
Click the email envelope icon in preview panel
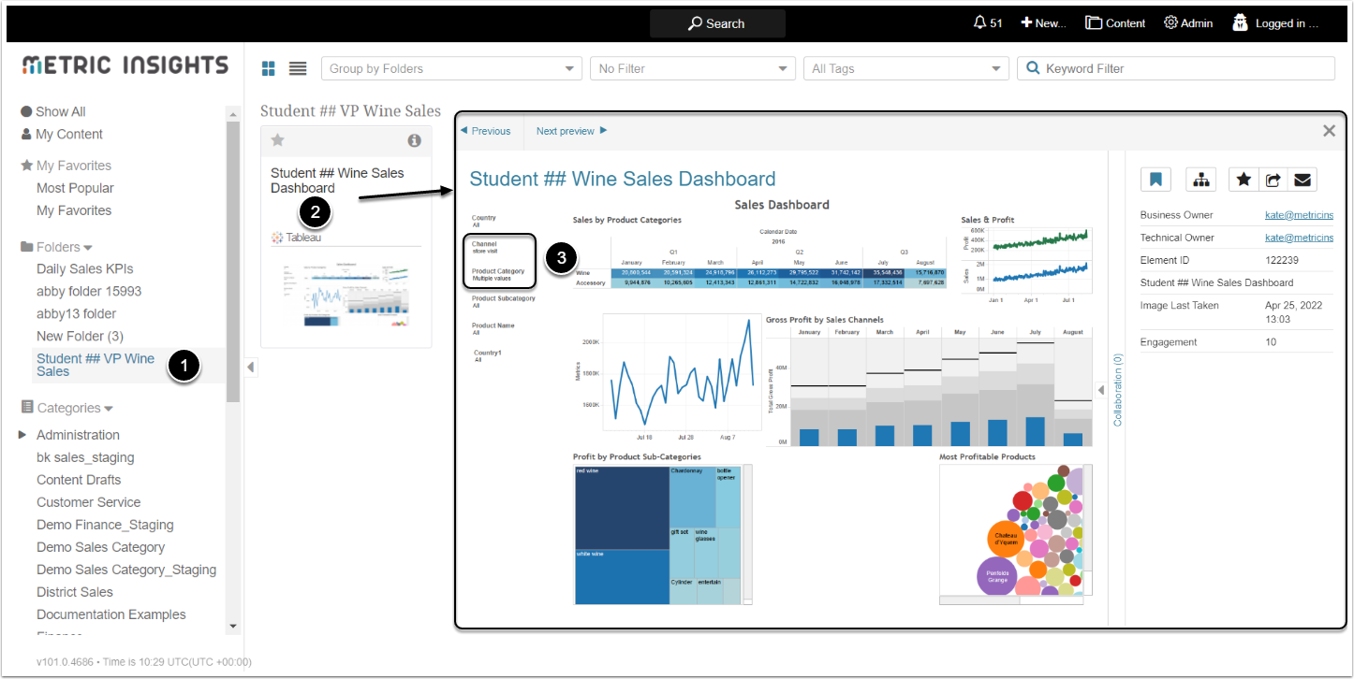(1302, 180)
